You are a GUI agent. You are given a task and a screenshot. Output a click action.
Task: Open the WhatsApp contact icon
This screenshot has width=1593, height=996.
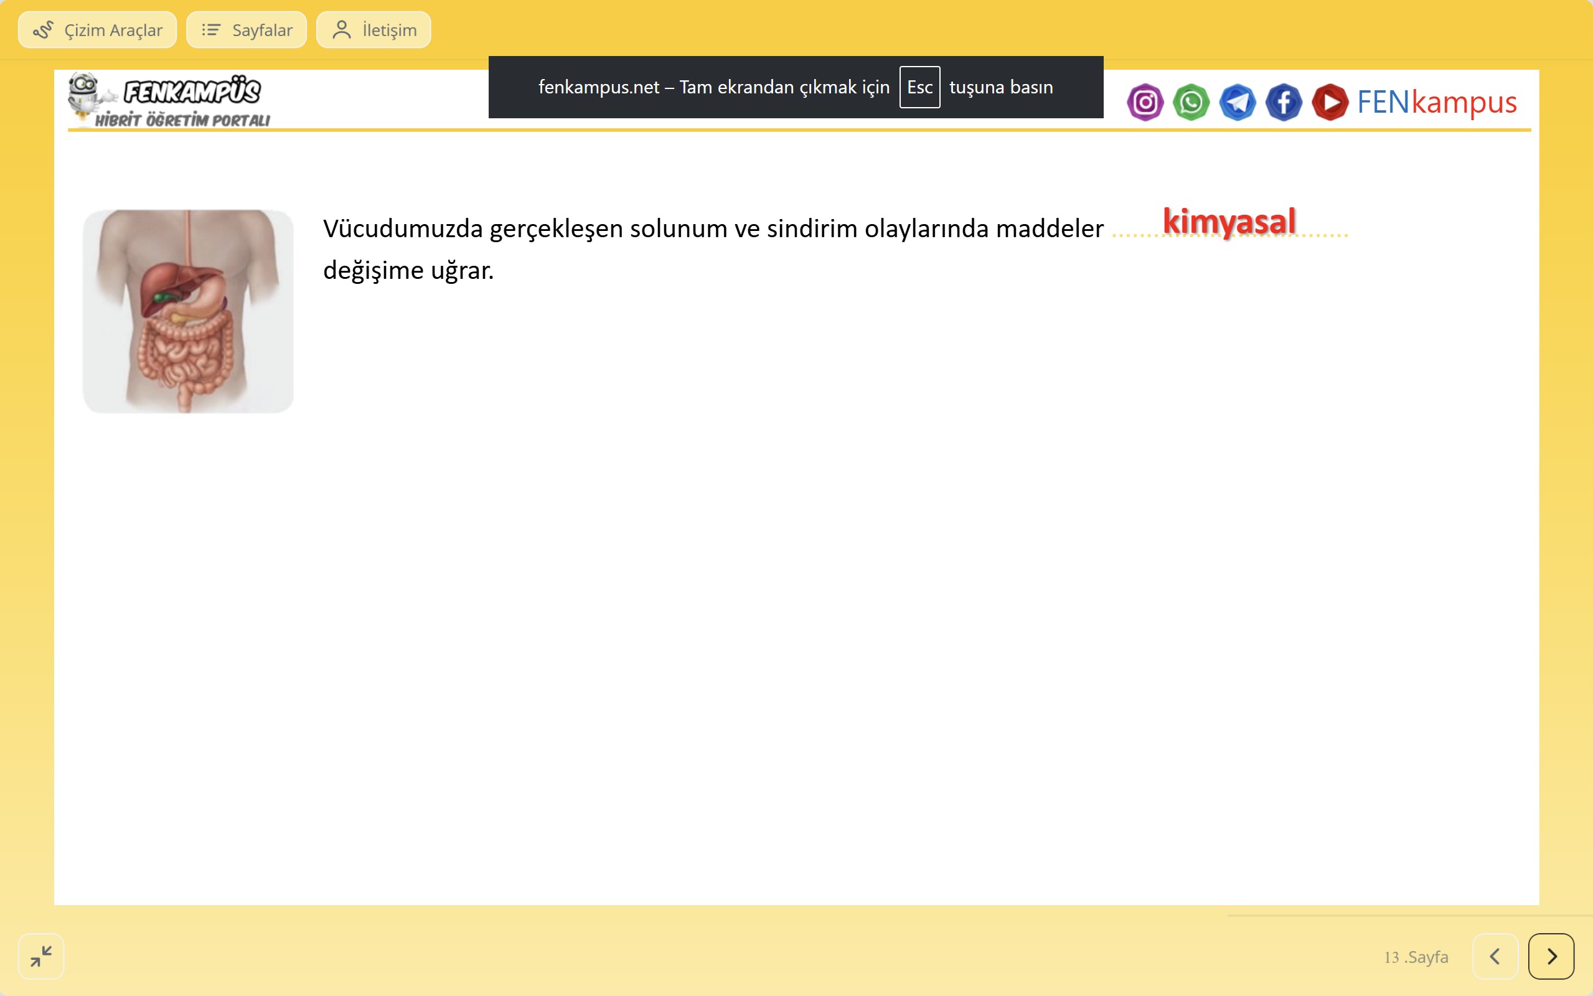(x=1191, y=103)
